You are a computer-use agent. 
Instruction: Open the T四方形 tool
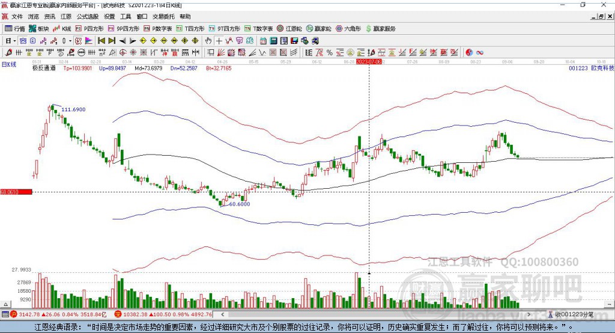[190, 29]
